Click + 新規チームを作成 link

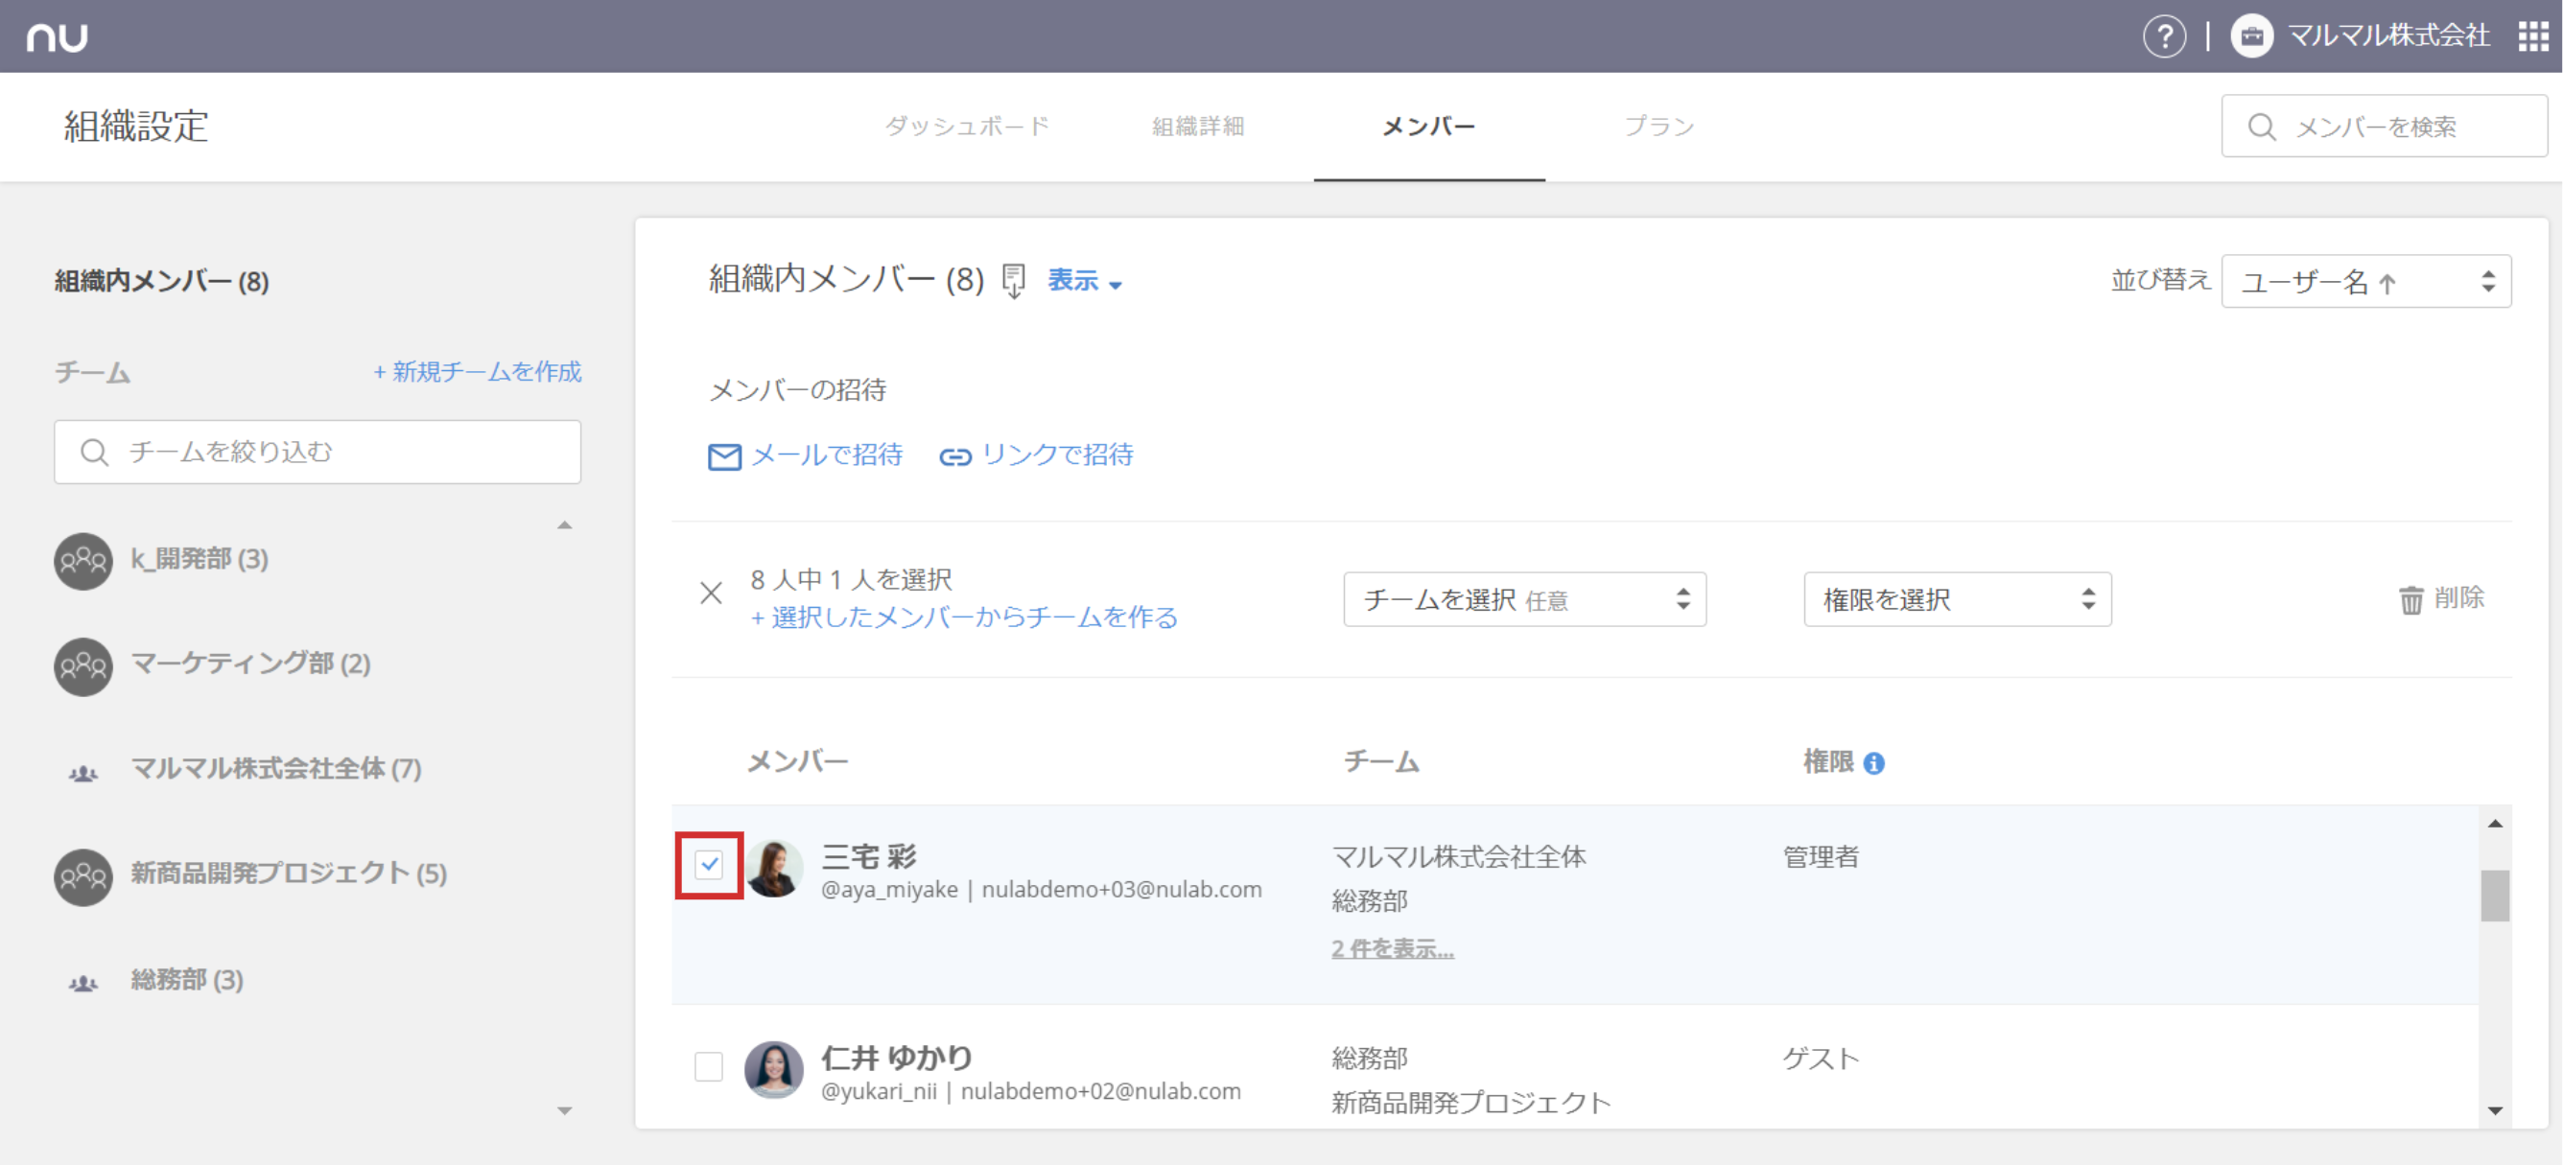tap(477, 372)
